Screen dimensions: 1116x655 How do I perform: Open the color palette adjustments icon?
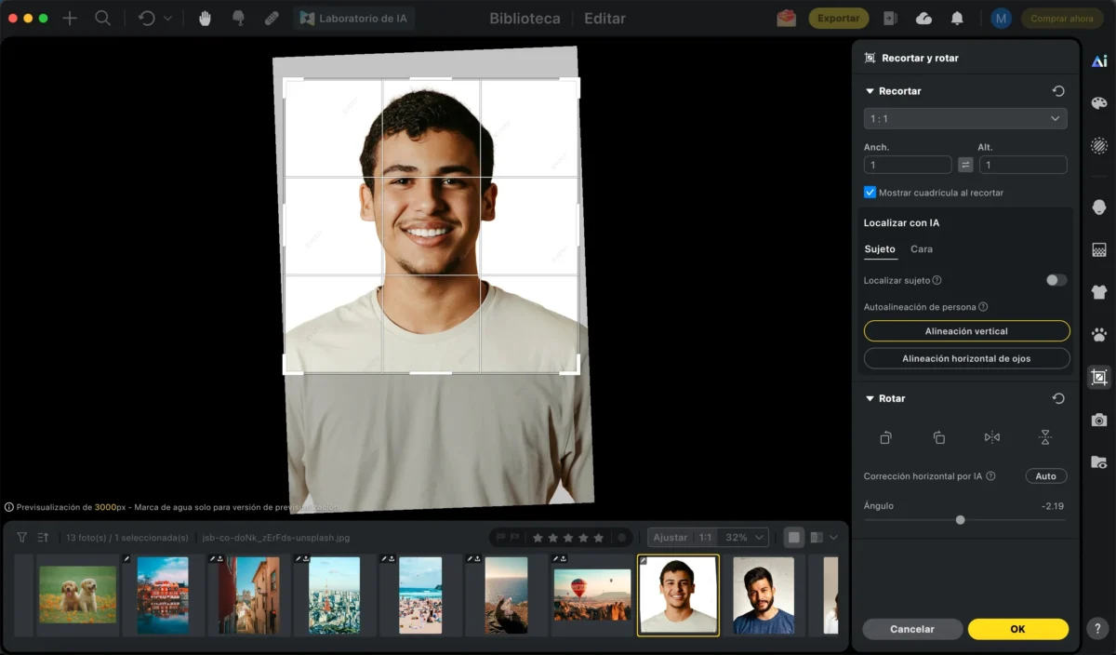click(x=1099, y=103)
